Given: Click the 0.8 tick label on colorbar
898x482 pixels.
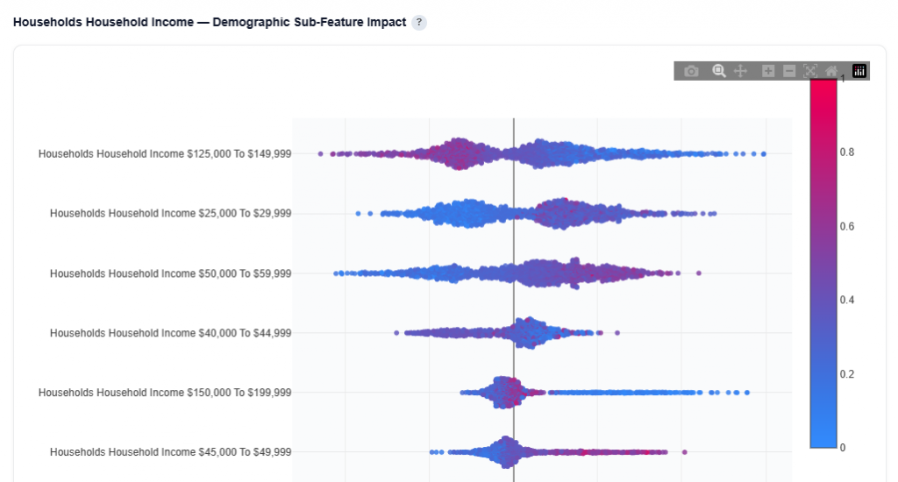Looking at the screenshot, I should (846, 152).
